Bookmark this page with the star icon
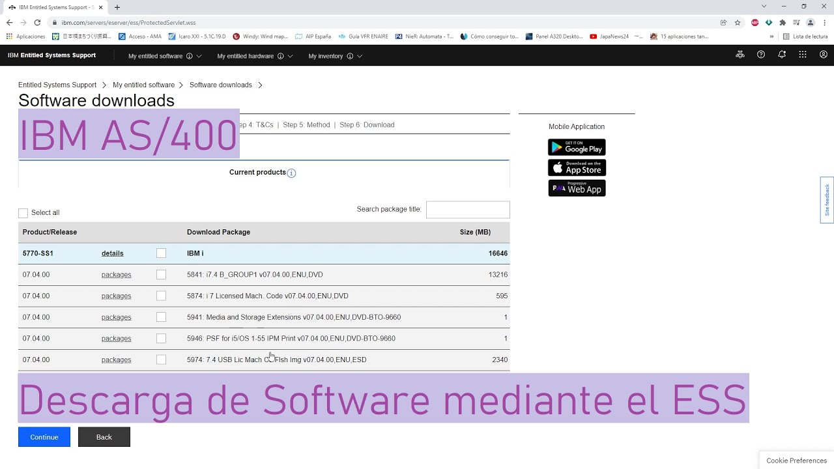This screenshot has width=834, height=469. [x=738, y=22]
